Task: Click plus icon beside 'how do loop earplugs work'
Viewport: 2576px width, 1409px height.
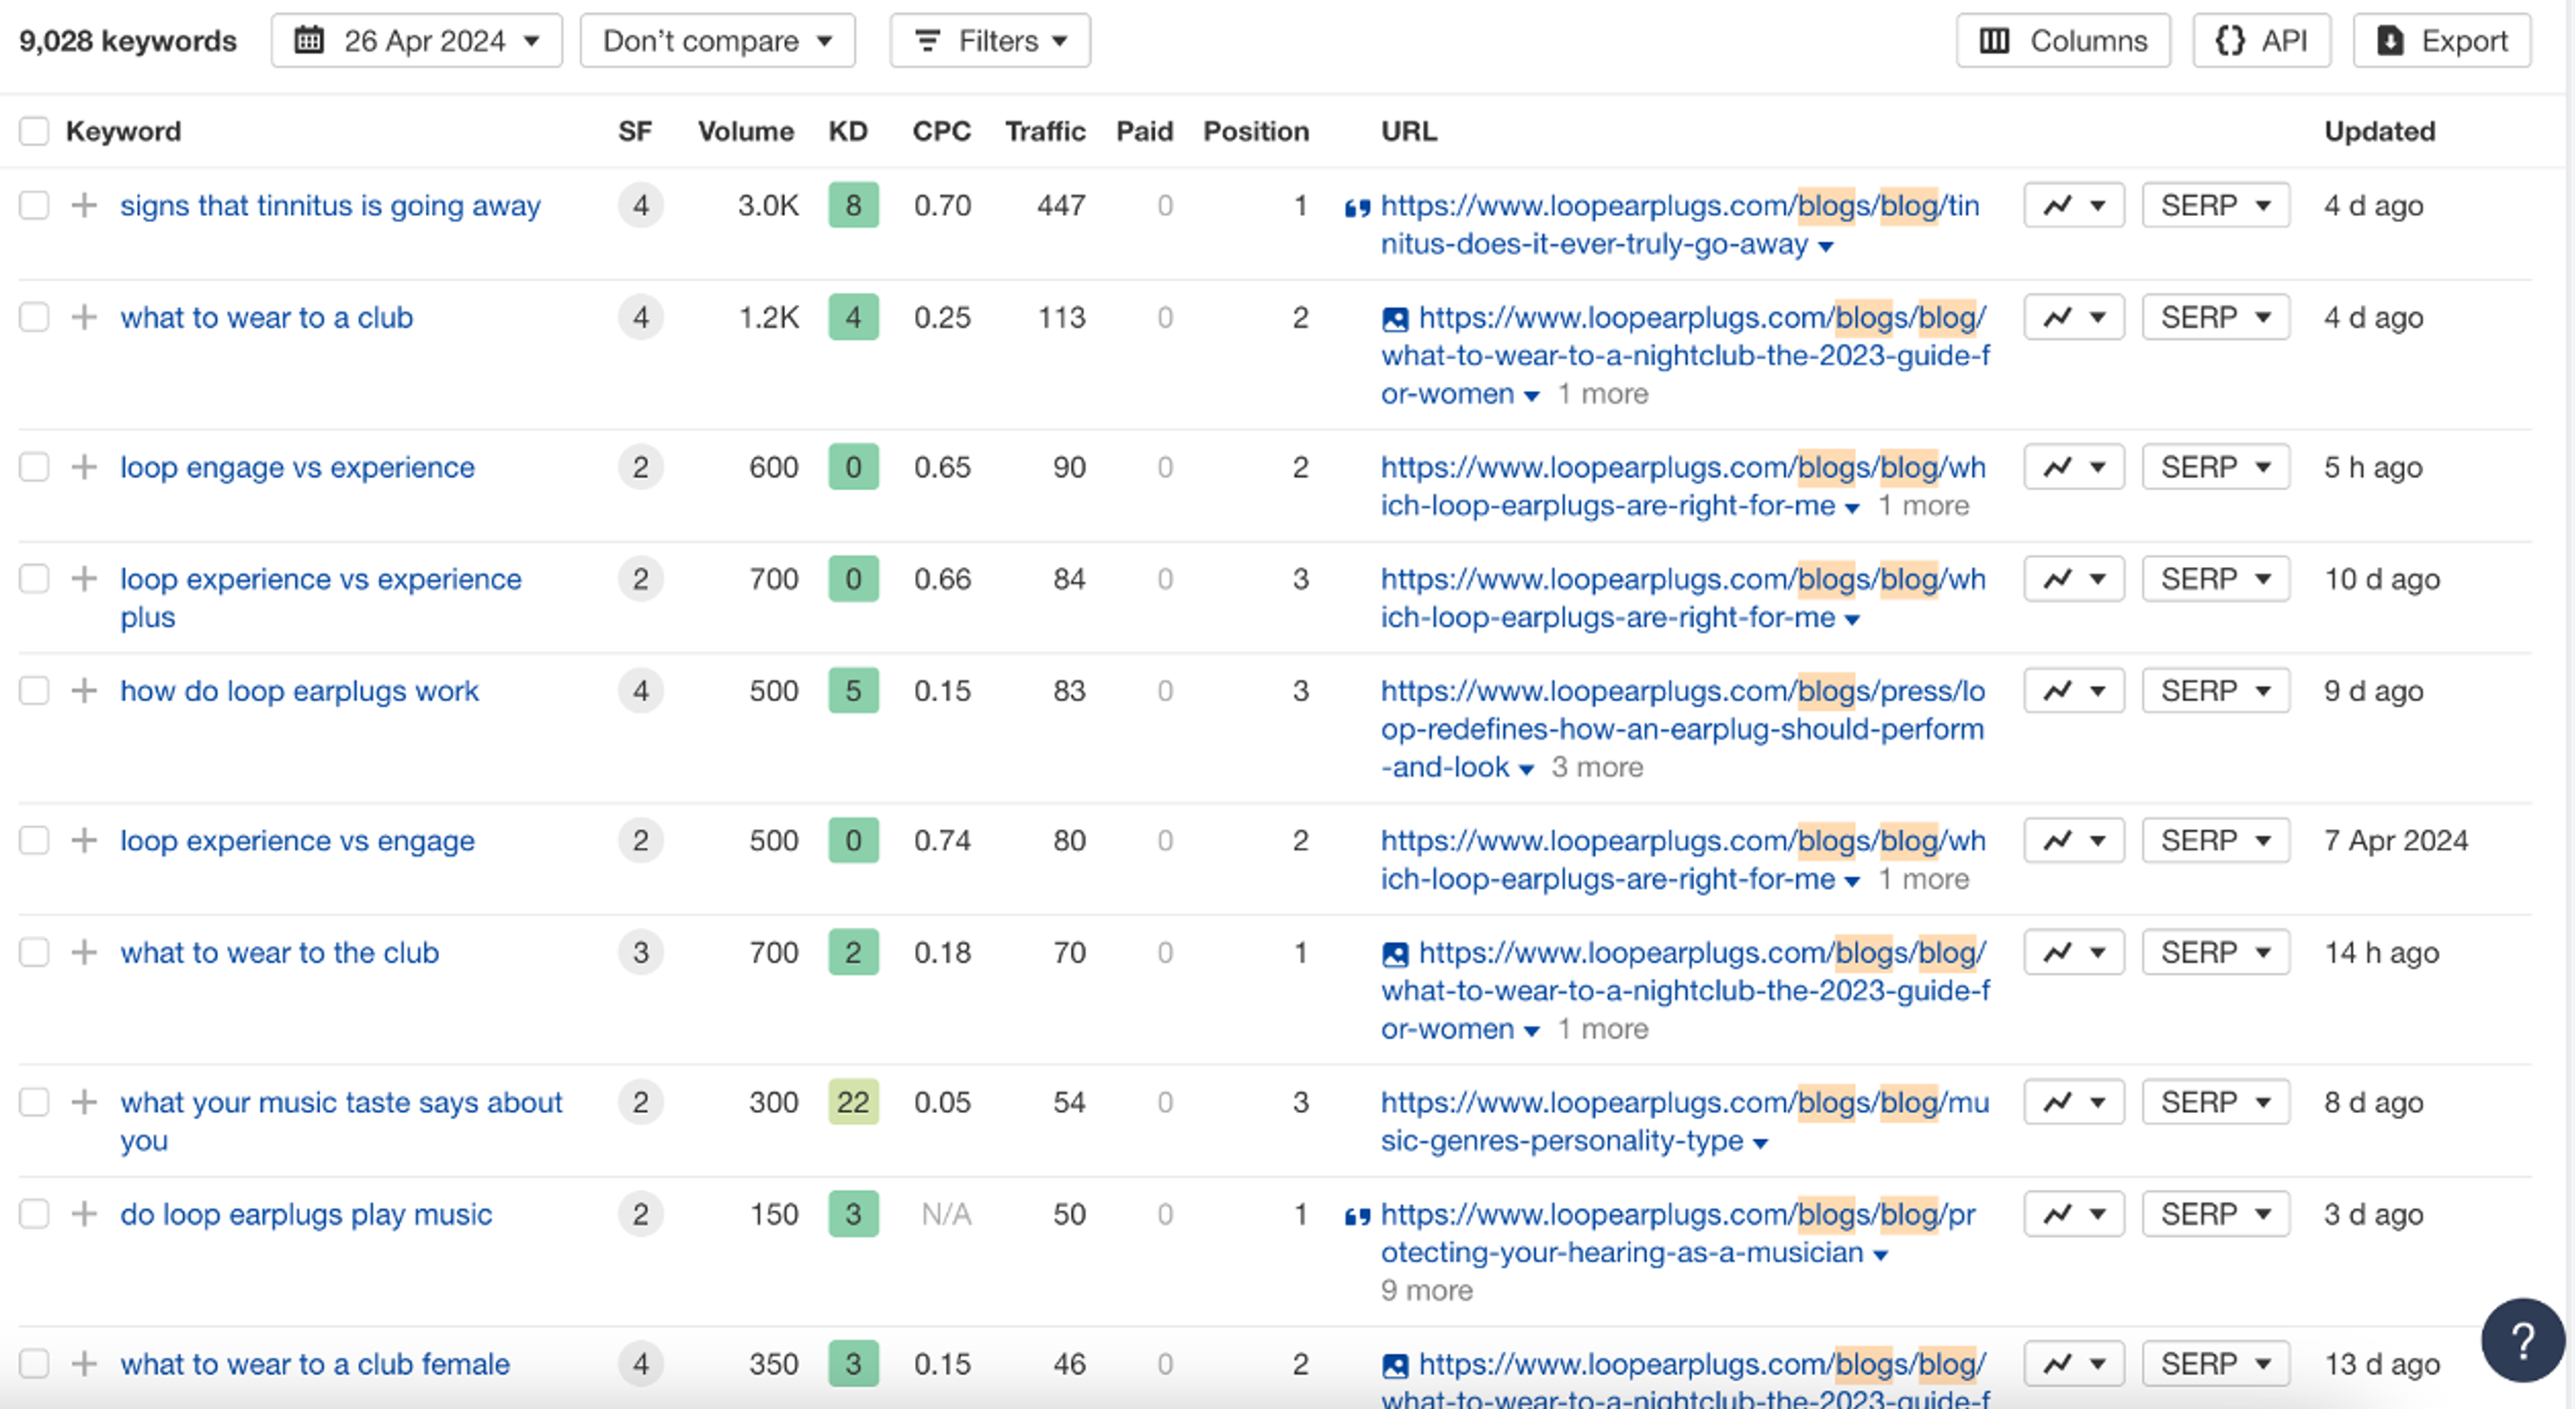Action: (85, 691)
